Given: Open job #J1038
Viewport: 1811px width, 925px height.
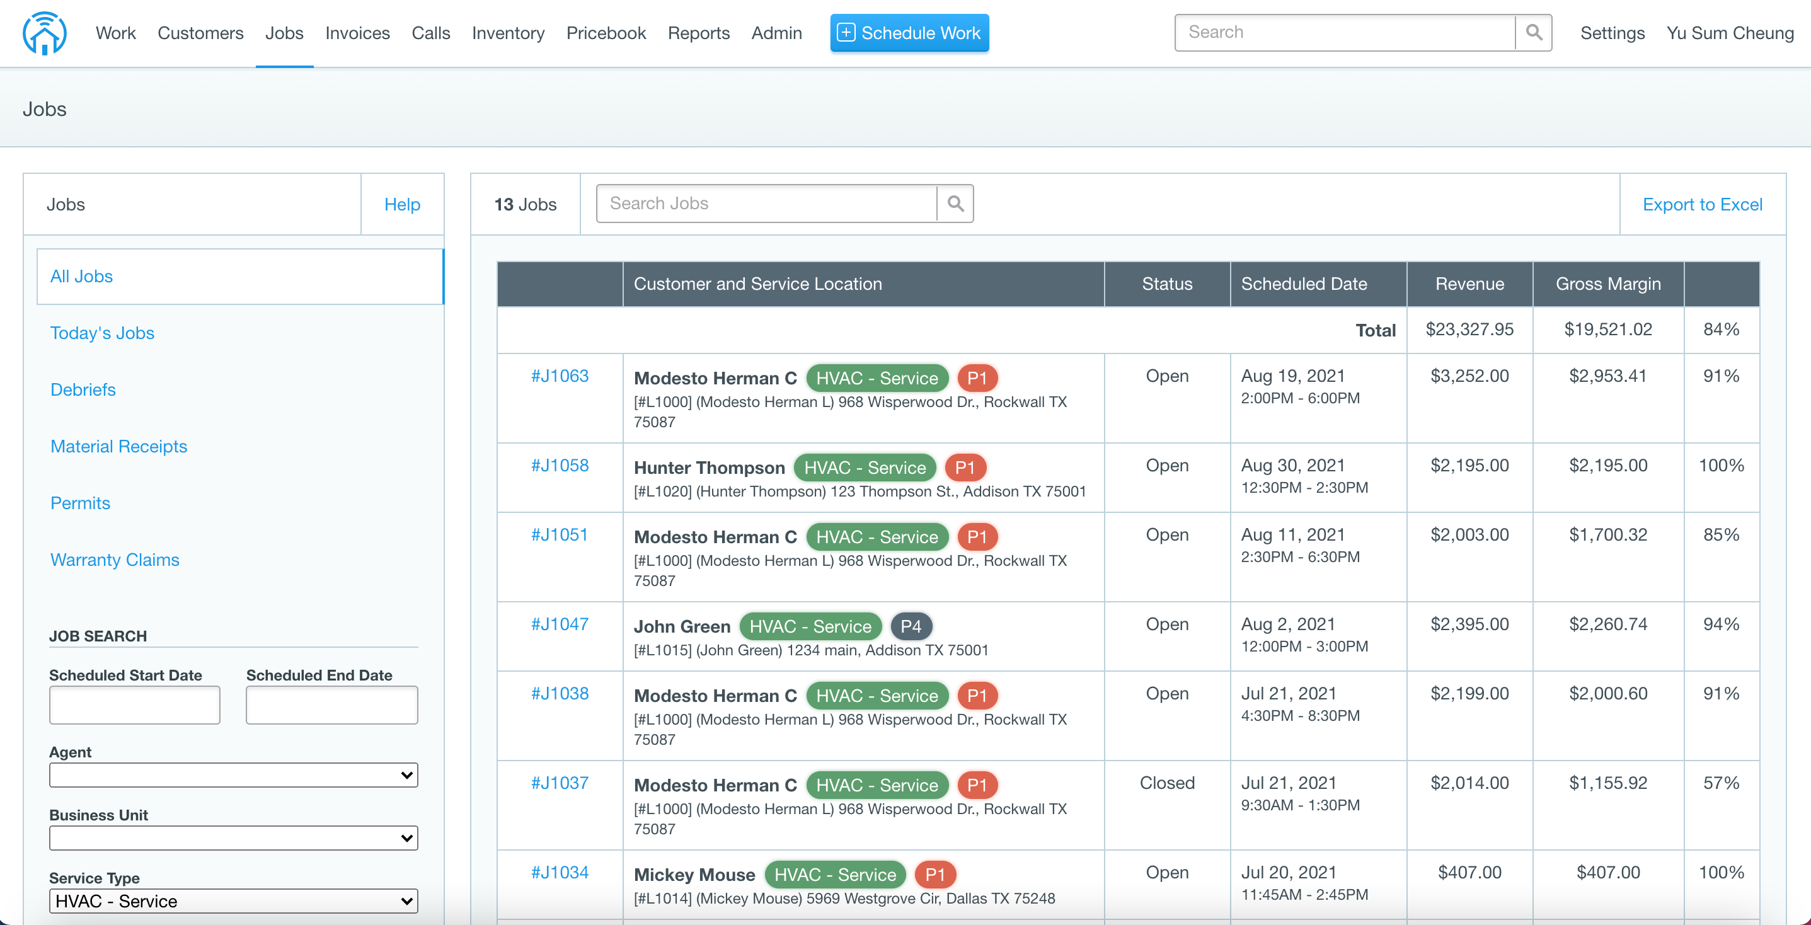Looking at the screenshot, I should pyautogui.click(x=560, y=694).
